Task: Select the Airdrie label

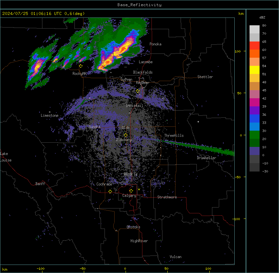Action: [x=131, y=174]
